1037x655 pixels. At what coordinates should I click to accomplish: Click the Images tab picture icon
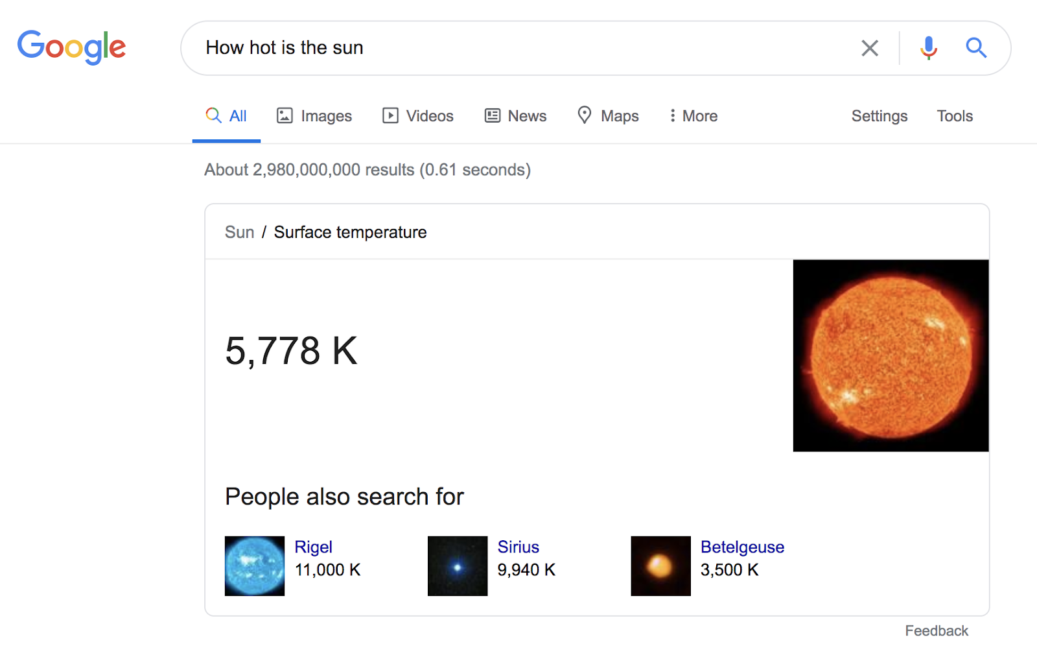pyautogui.click(x=285, y=115)
